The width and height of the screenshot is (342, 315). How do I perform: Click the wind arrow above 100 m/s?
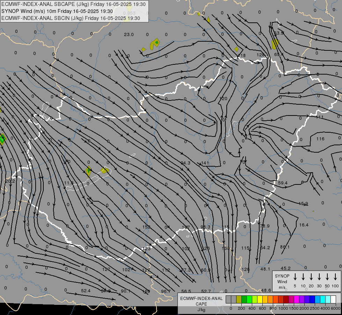click(335, 277)
